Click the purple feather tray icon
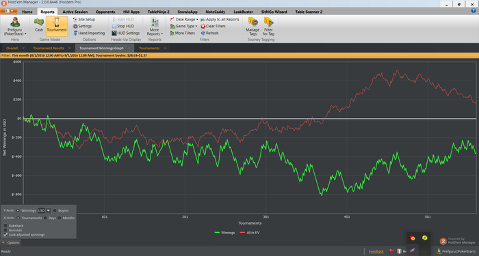Viewport: 479px width, 256px height. (413, 250)
